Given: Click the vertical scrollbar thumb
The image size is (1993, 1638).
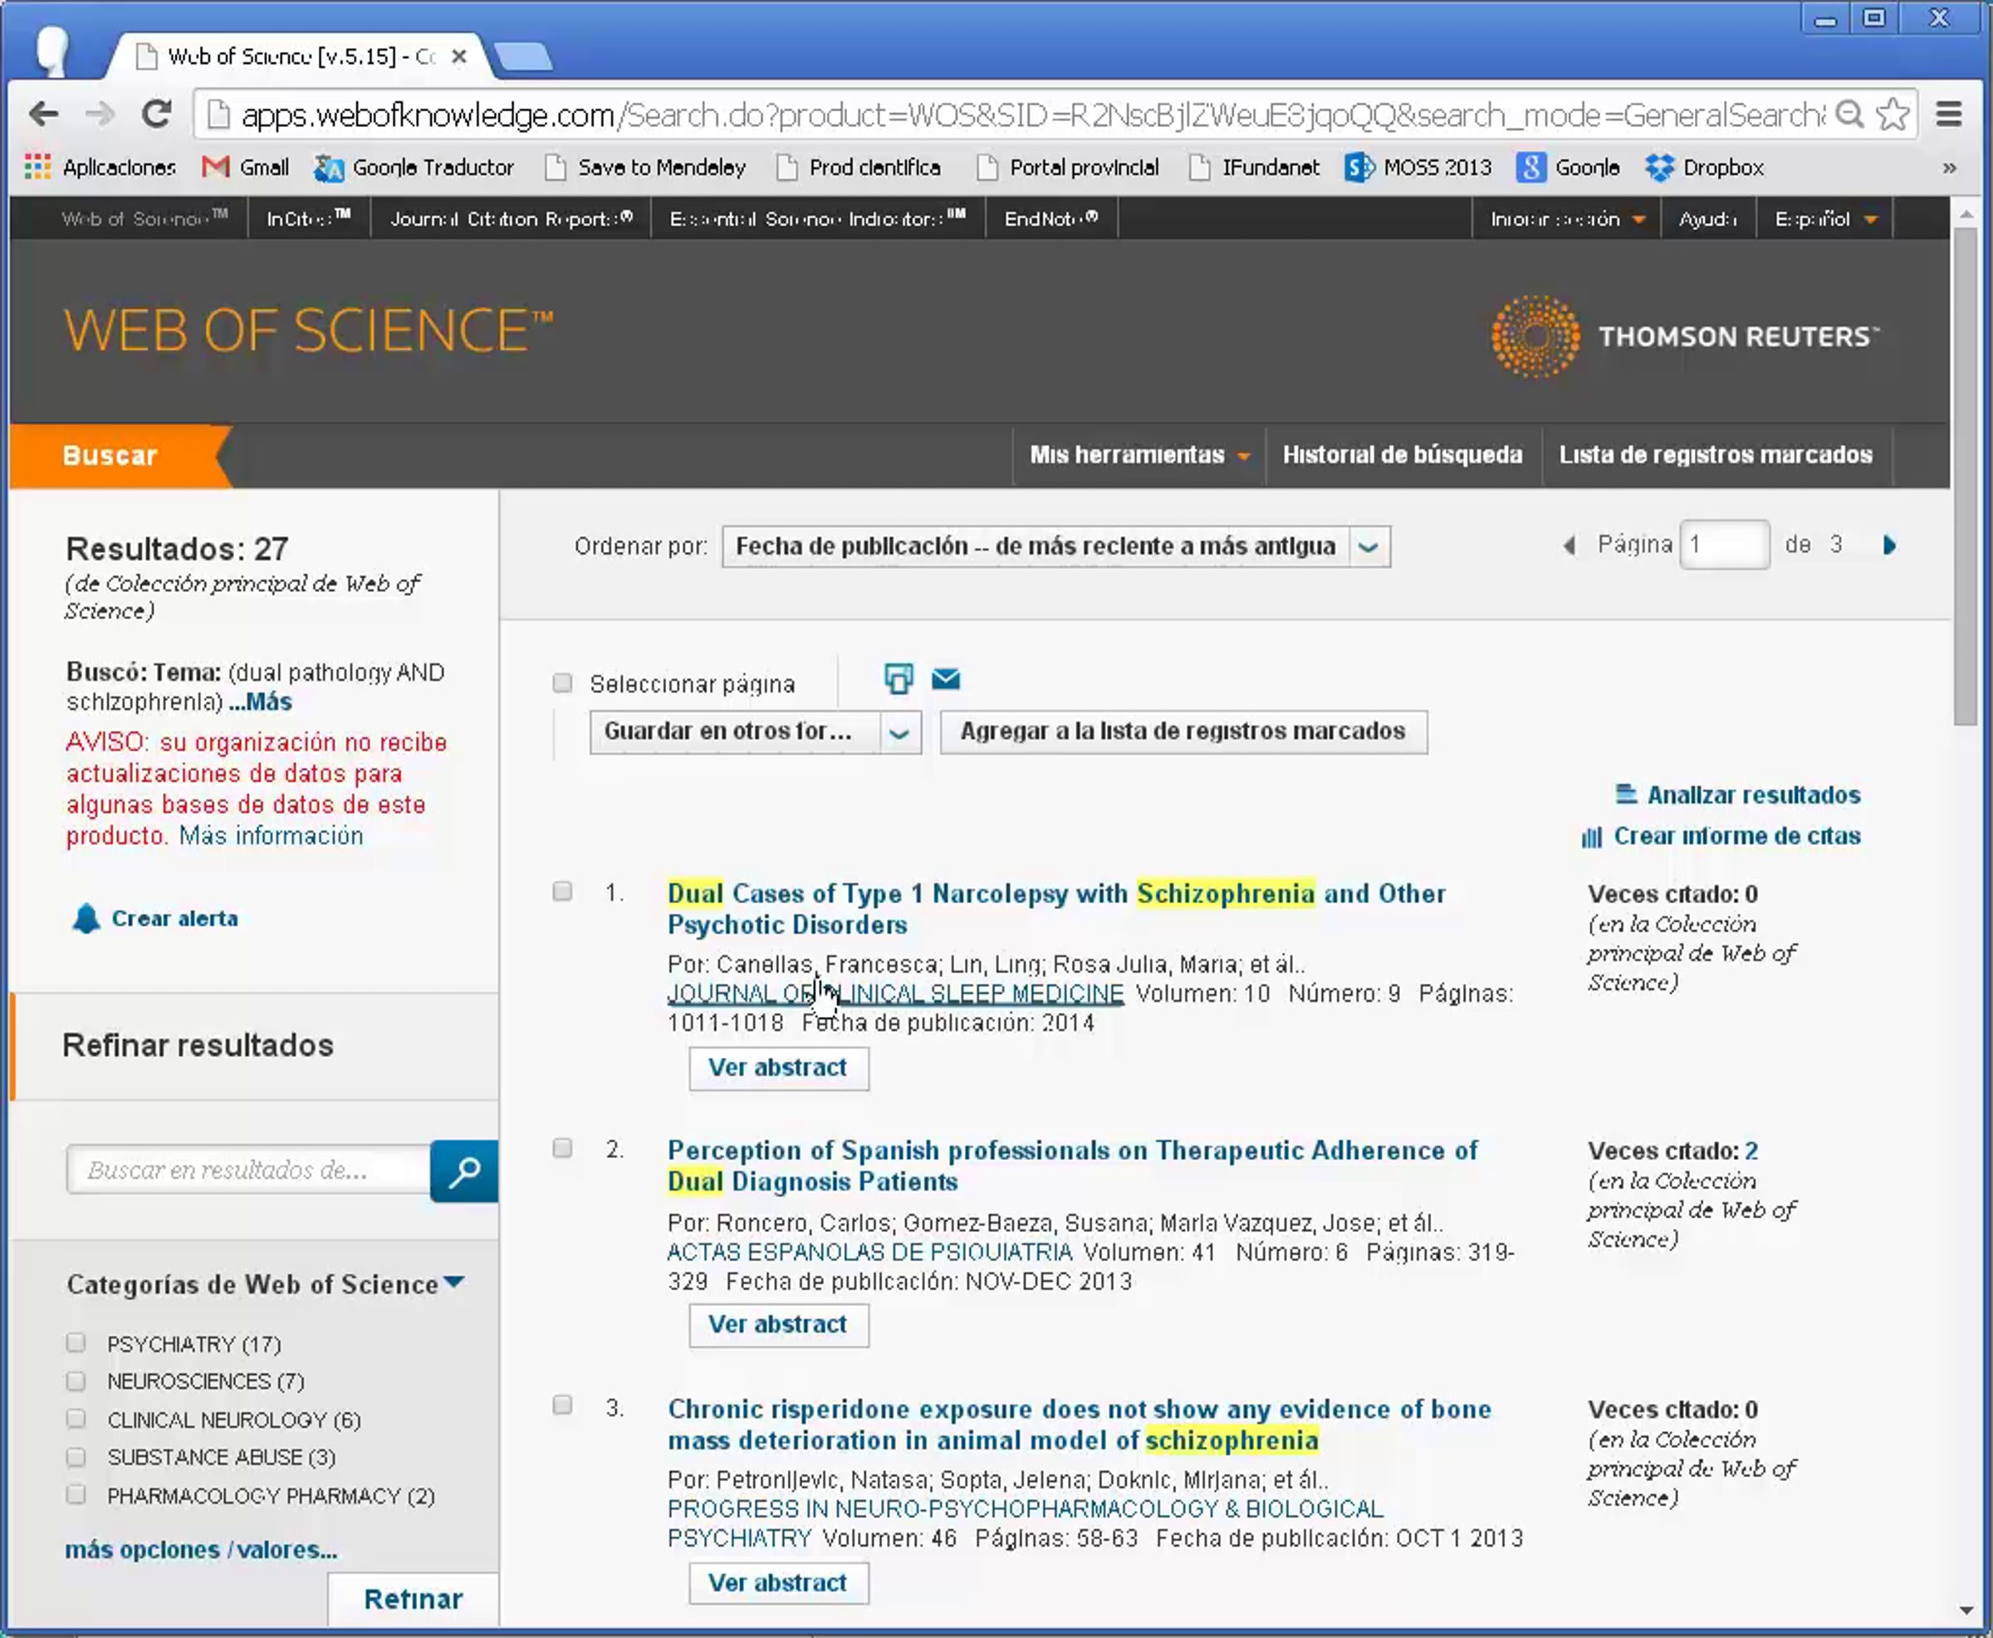Looking at the screenshot, I should [x=1965, y=477].
